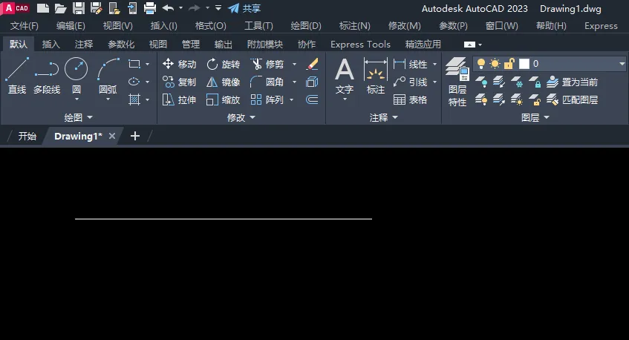Switch to the Parametric (参数化) ribbon tab
This screenshot has width=629, height=340.
tap(121, 44)
